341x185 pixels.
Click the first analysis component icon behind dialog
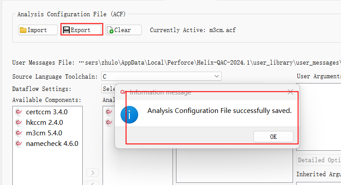tap(109, 112)
